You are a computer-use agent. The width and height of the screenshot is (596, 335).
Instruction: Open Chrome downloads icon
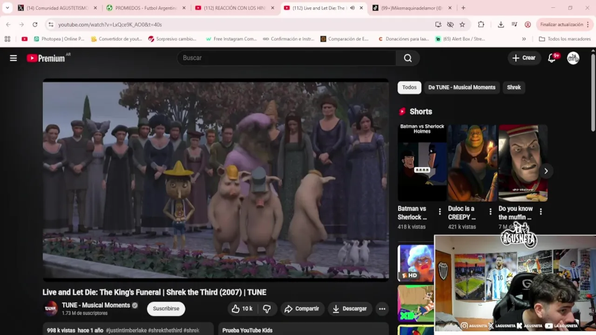501,24
